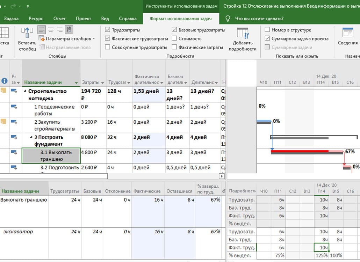Image resolution: width=360 pixels, height=262 pixels.
Task: Uncheck the Трудозатраты checkbox
Action: pyautogui.click(x=108, y=30)
